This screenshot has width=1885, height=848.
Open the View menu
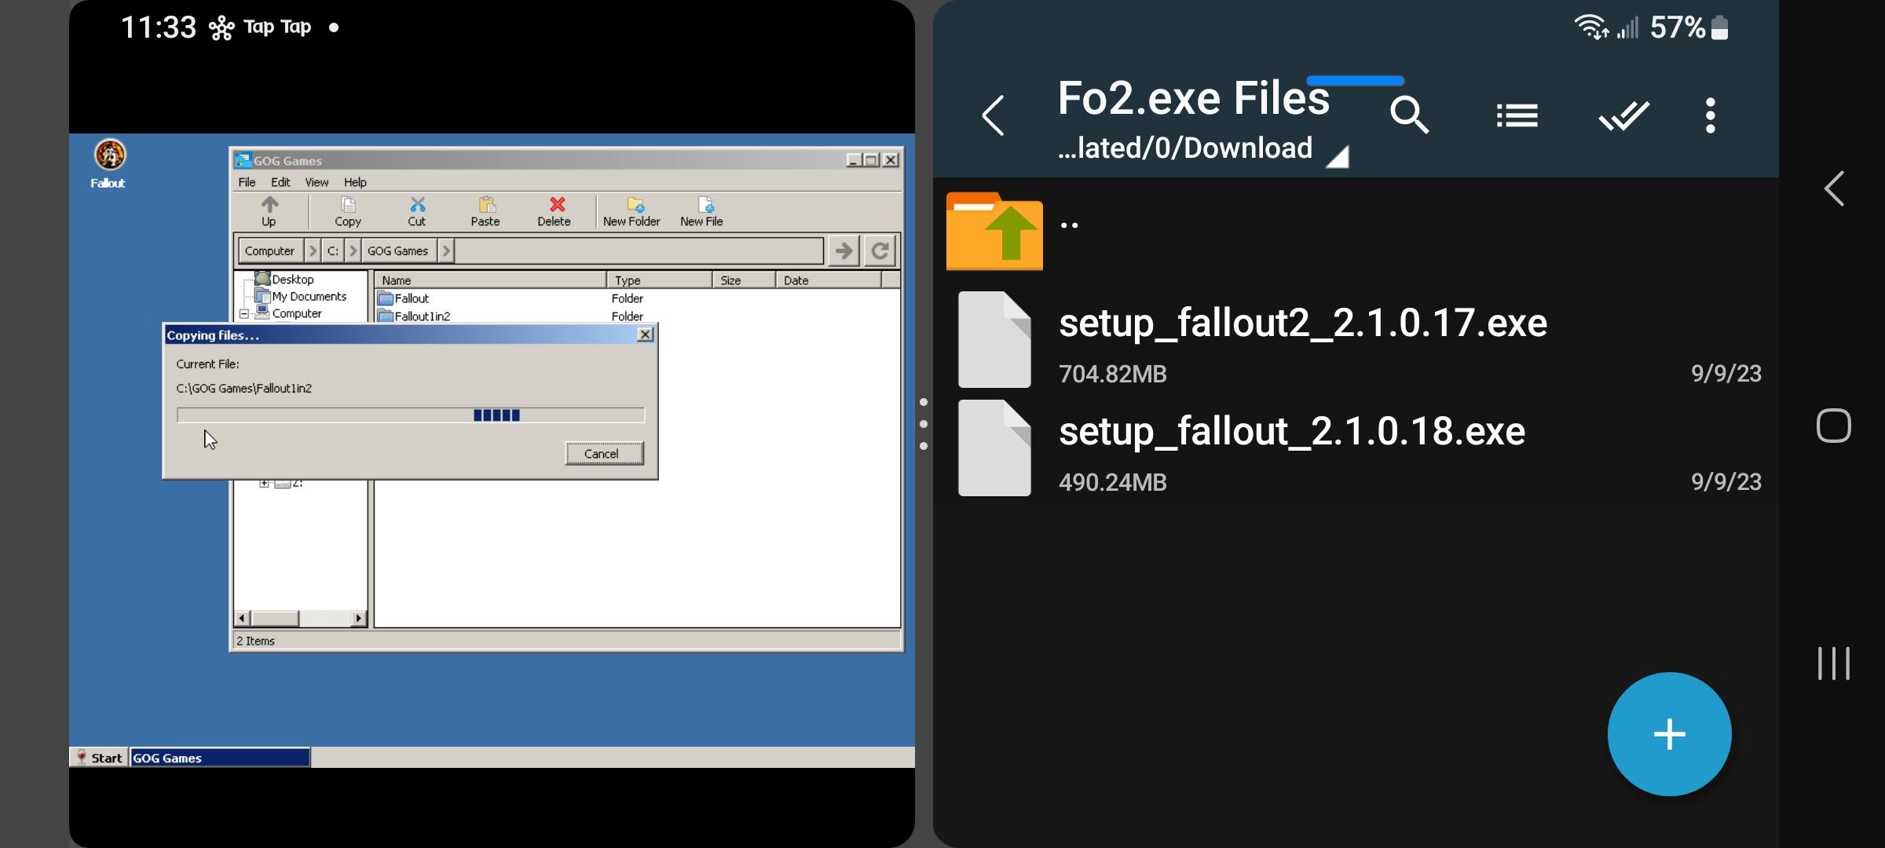click(x=317, y=182)
